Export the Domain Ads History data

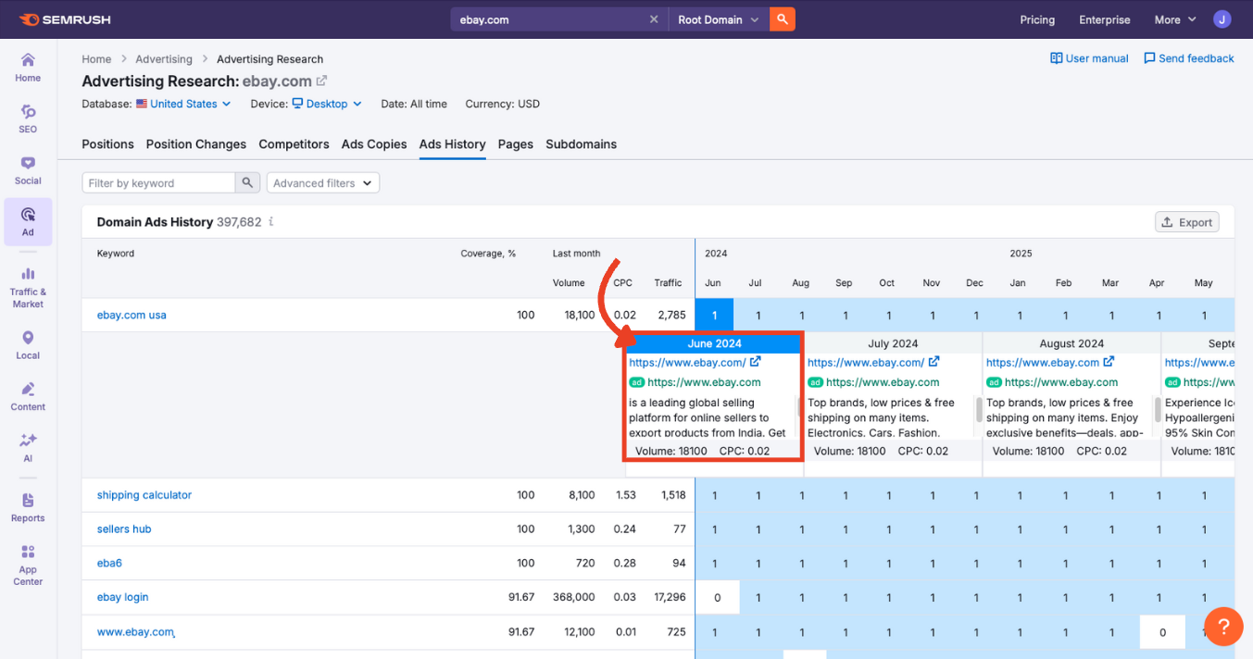[x=1186, y=222]
